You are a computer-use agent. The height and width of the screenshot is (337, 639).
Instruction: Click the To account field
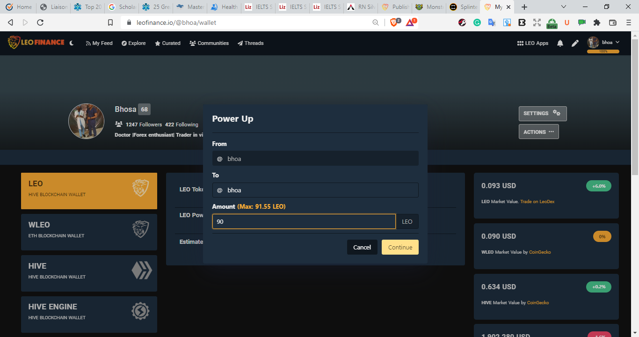(315, 190)
